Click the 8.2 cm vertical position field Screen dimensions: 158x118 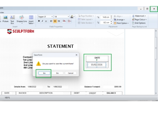tap(105, 23)
